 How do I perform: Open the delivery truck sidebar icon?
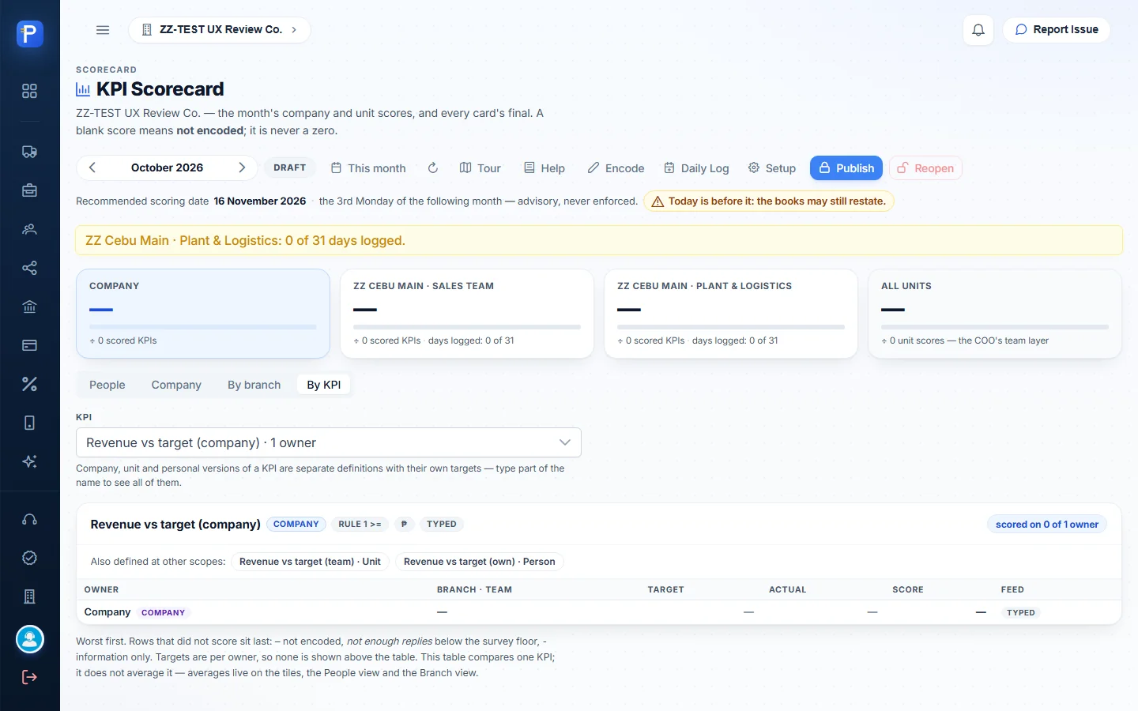29,152
